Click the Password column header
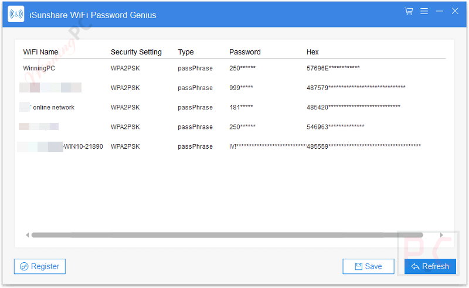 pyautogui.click(x=245, y=52)
